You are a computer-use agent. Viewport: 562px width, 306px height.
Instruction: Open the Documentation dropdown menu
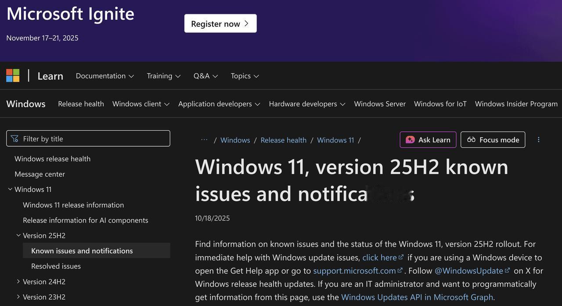tap(104, 76)
